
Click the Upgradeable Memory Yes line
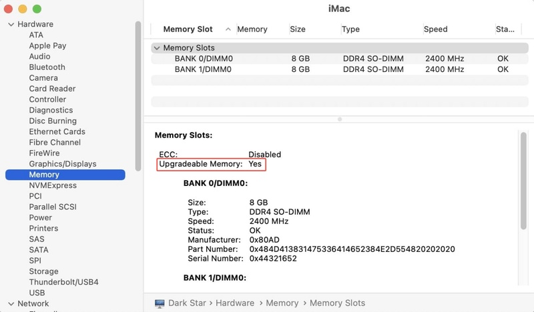[210, 164]
